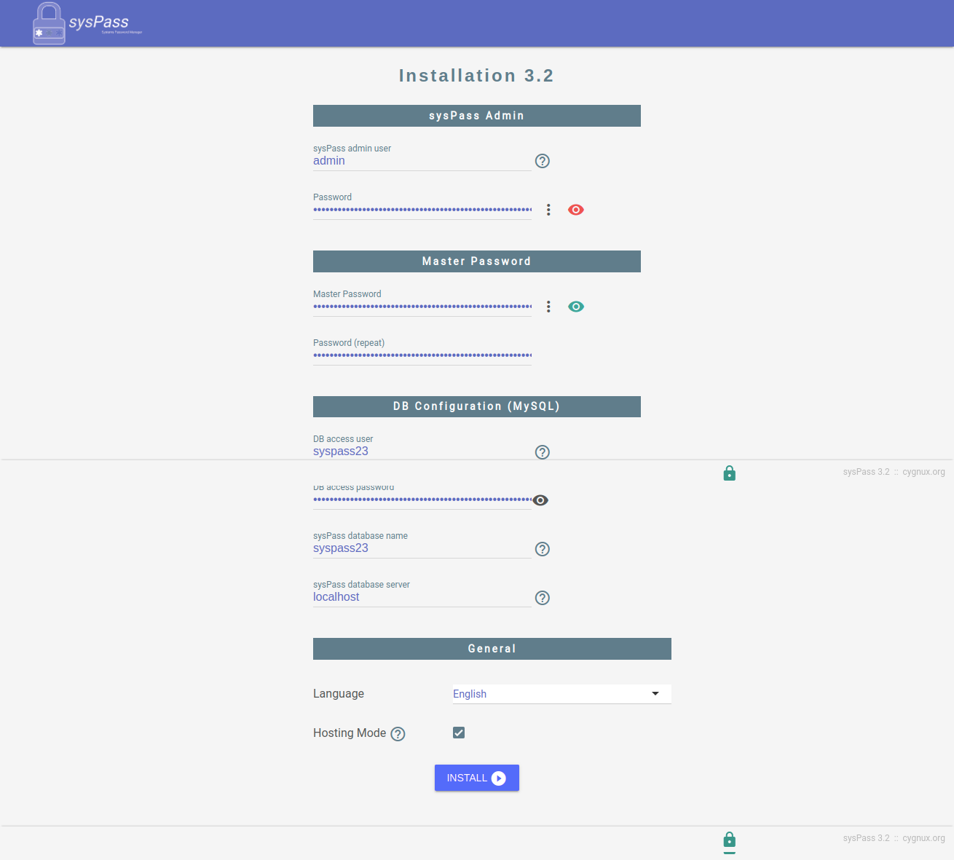Viewport: 954px width, 860px height.
Task: Show the admin Password with the eye toggle
Action: 575,210
